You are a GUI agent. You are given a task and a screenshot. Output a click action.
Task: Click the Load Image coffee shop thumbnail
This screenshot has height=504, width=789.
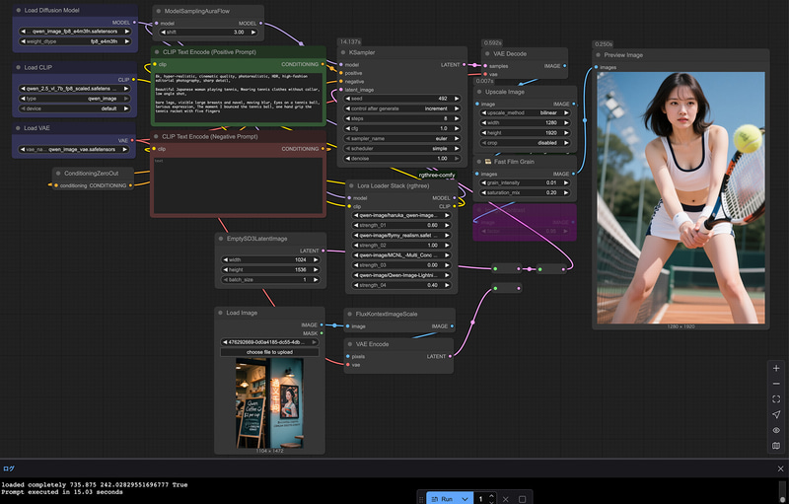(x=269, y=402)
